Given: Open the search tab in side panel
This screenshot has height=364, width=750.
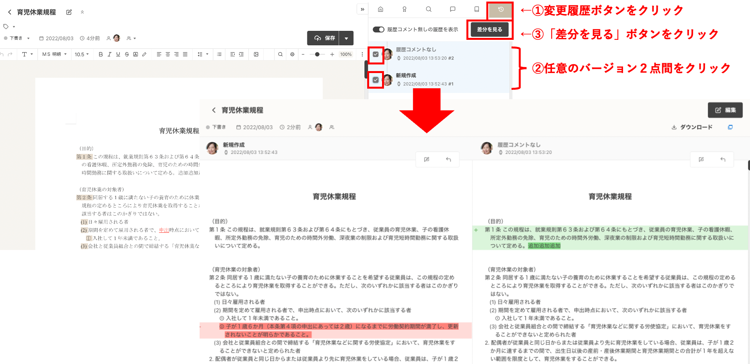Looking at the screenshot, I should (x=429, y=9).
